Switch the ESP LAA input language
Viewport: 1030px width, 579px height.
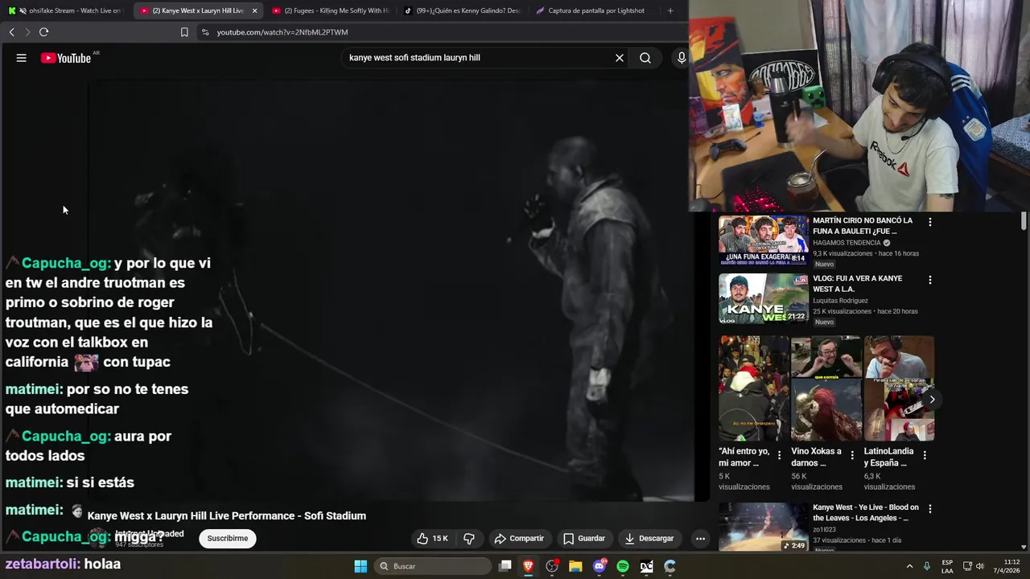(x=947, y=566)
